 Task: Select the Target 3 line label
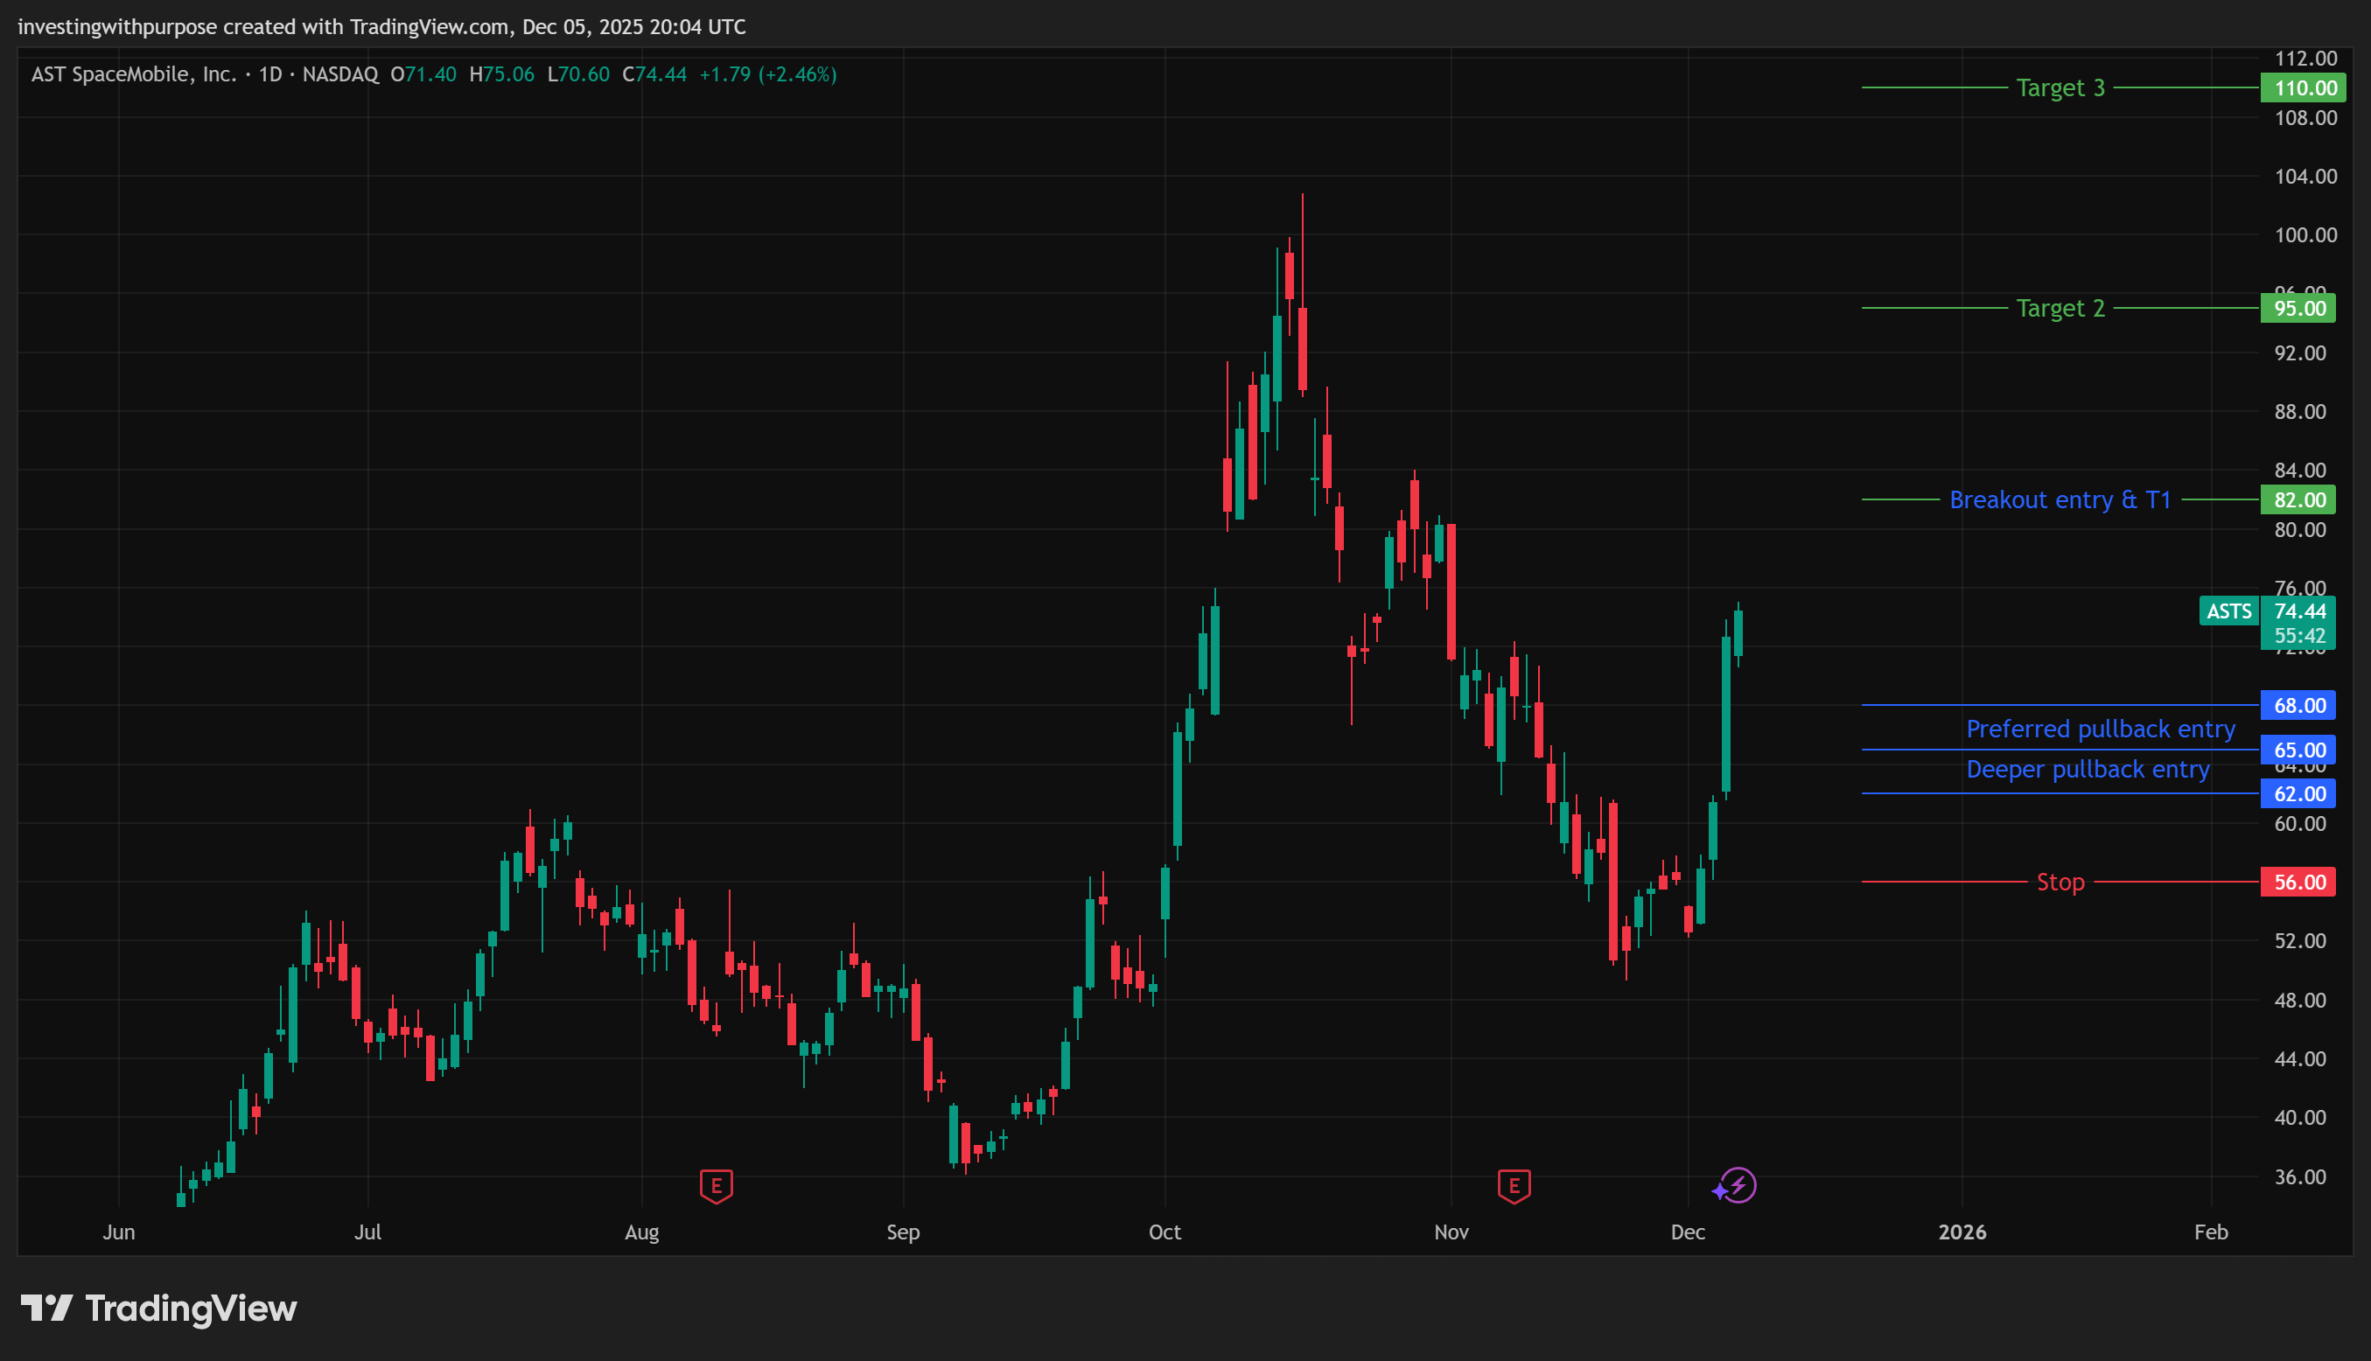coord(2060,87)
